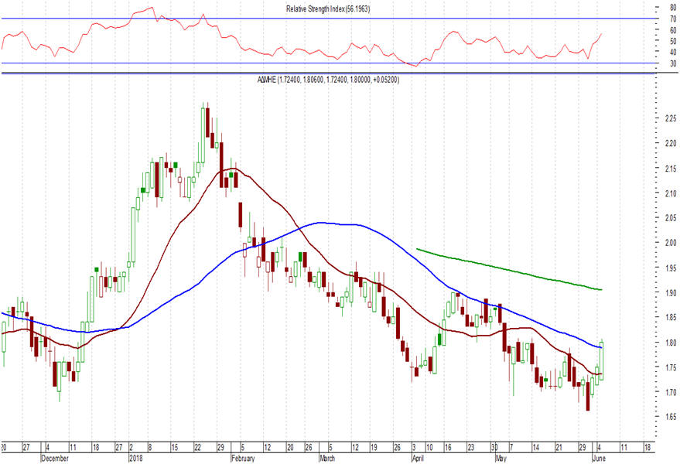Click the 70 label on RSI scale
The image size is (680, 464).
(673, 19)
